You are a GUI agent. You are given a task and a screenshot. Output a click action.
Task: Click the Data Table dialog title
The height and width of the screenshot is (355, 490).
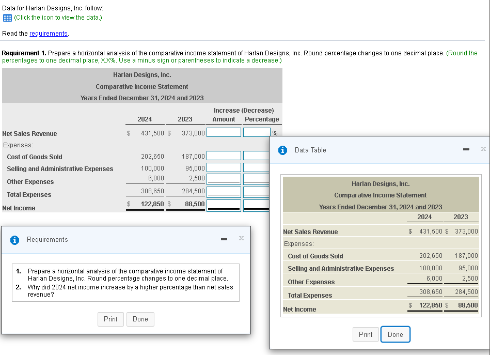[310, 150]
